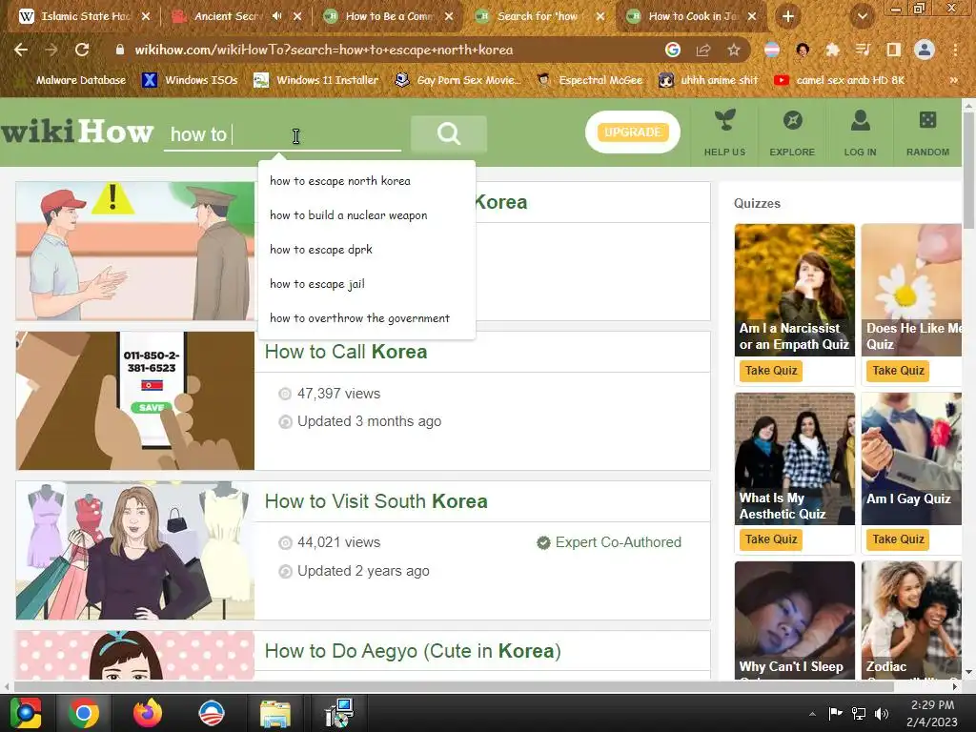The height and width of the screenshot is (732, 976).
Task: Open Chrome three-dot menu
Action: [955, 50]
